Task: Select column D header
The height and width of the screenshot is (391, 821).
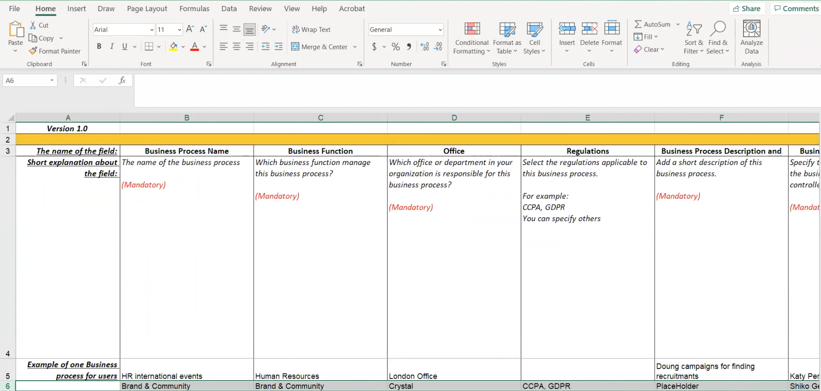Action: 454,117
